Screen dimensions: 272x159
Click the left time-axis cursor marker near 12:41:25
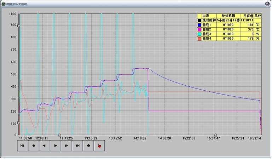coord(59,135)
